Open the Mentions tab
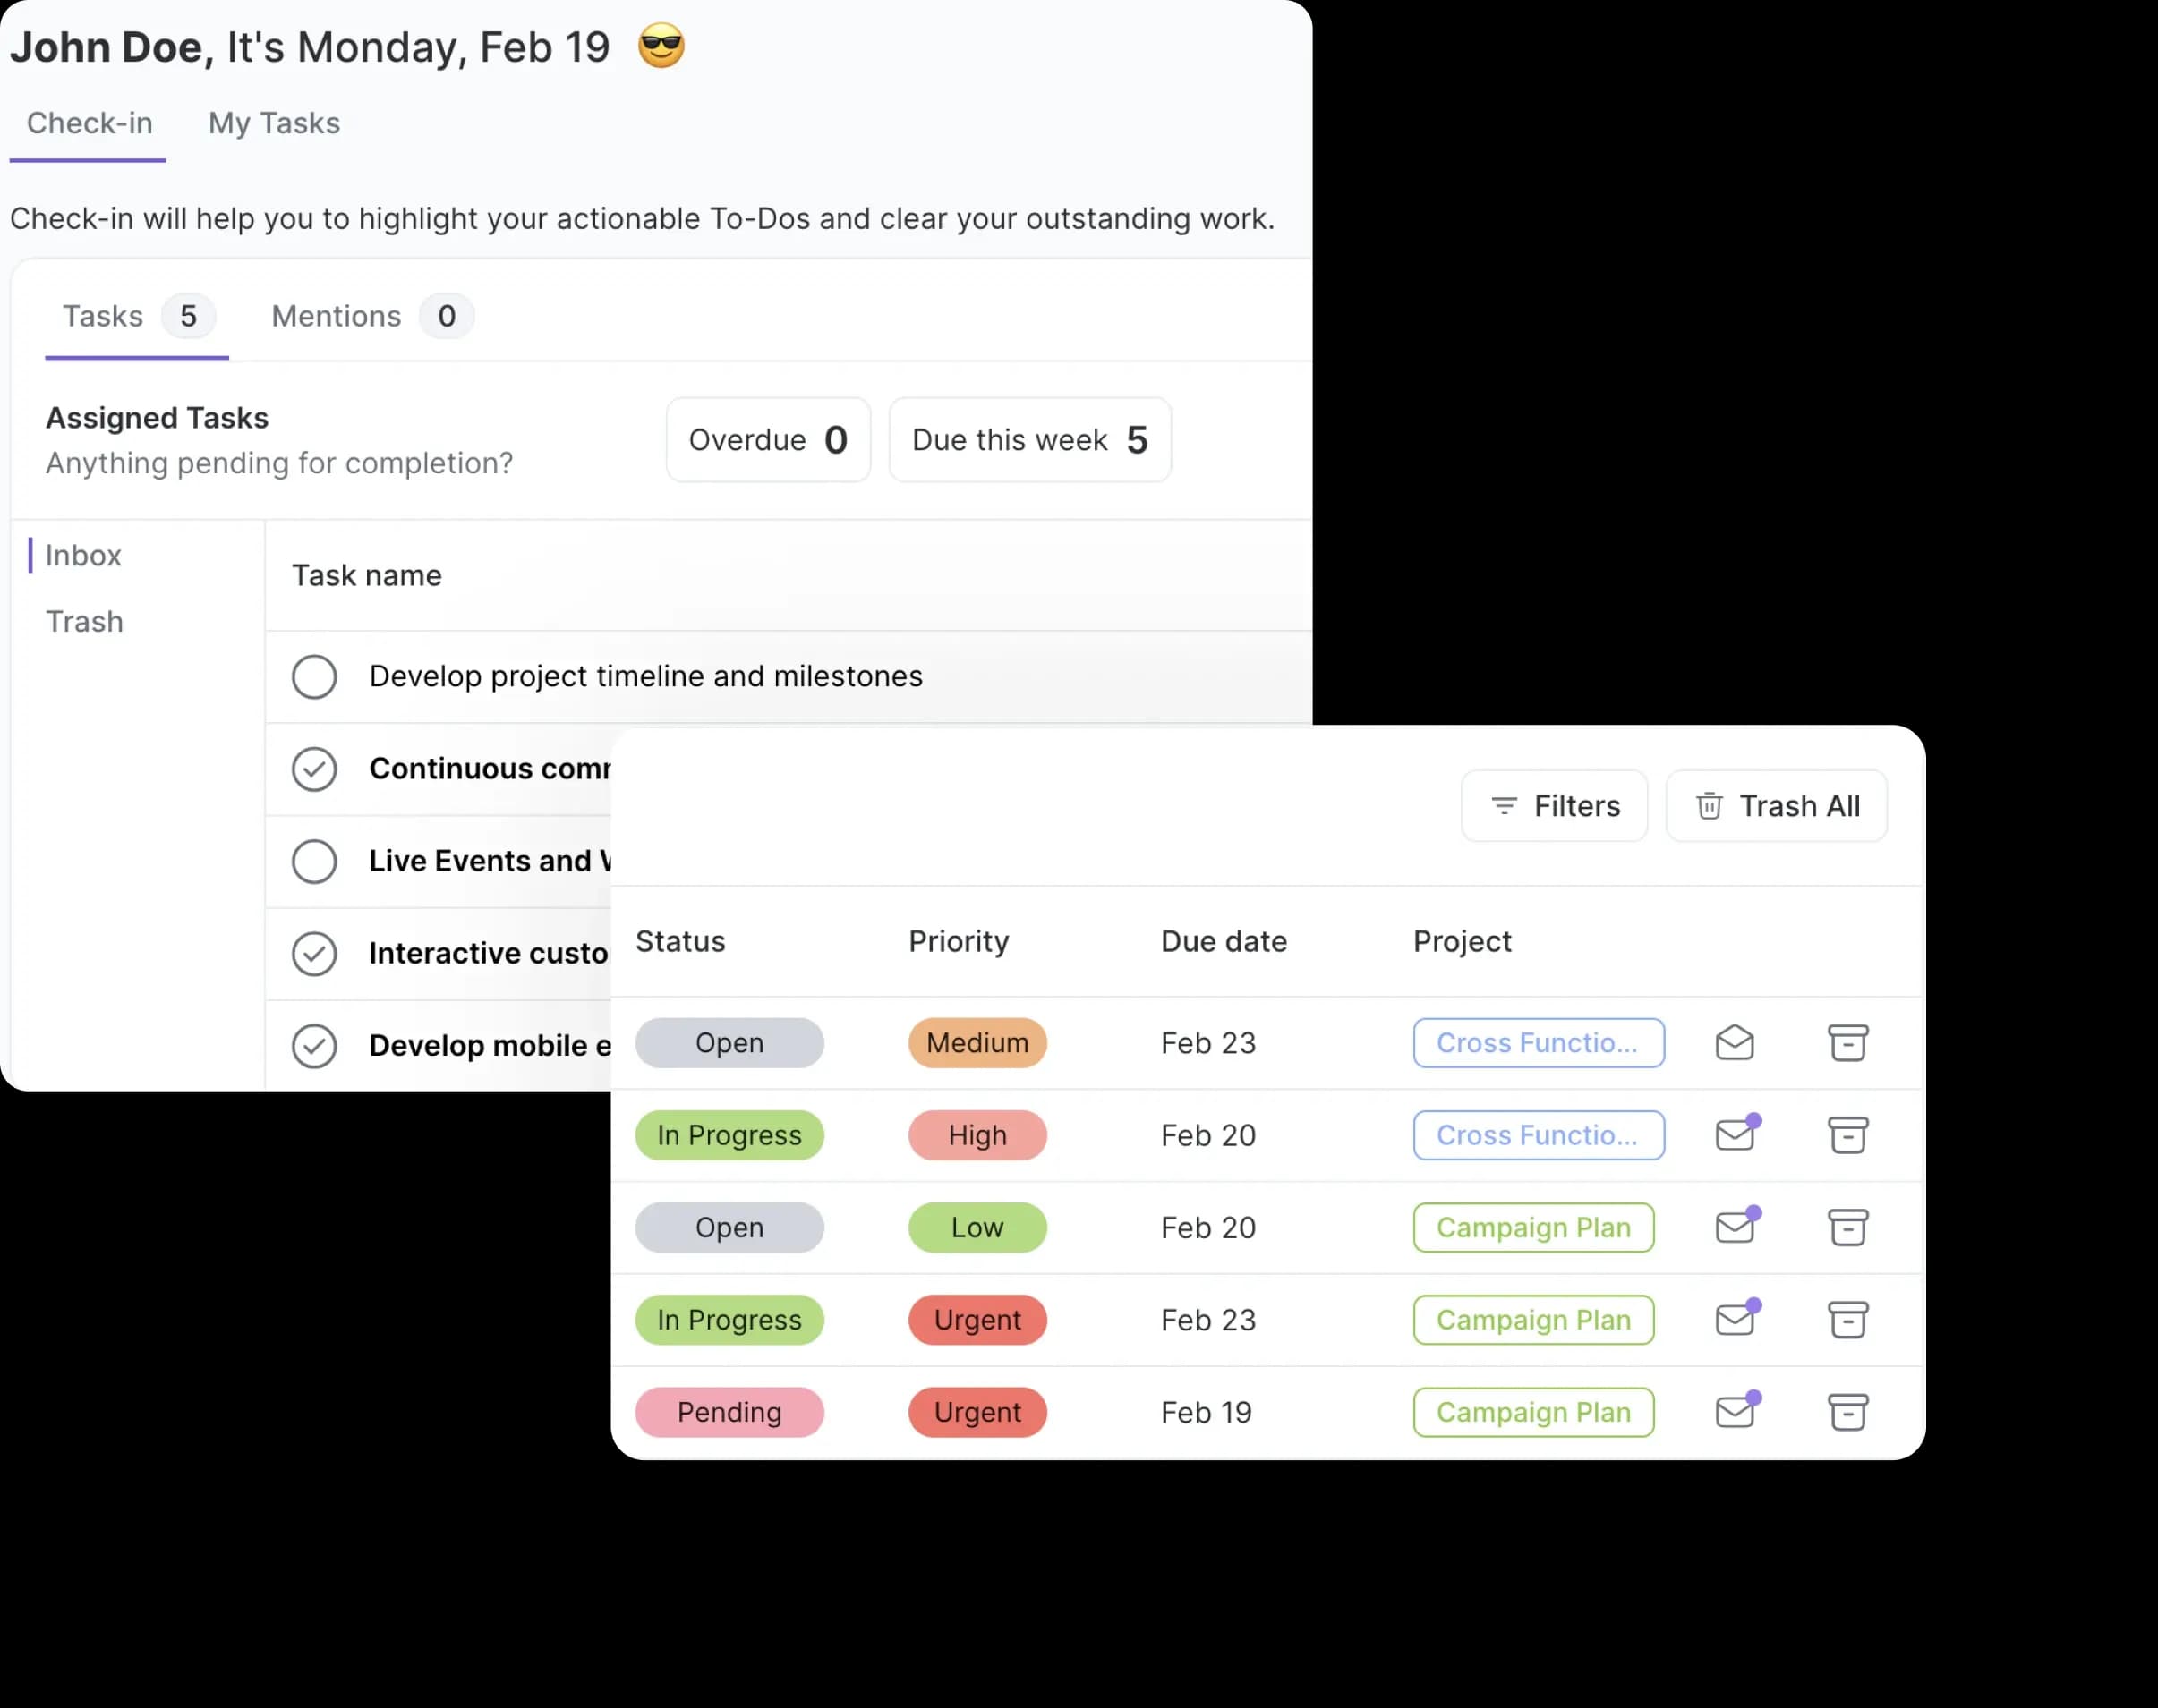This screenshot has width=2158, height=1708. 337,316
